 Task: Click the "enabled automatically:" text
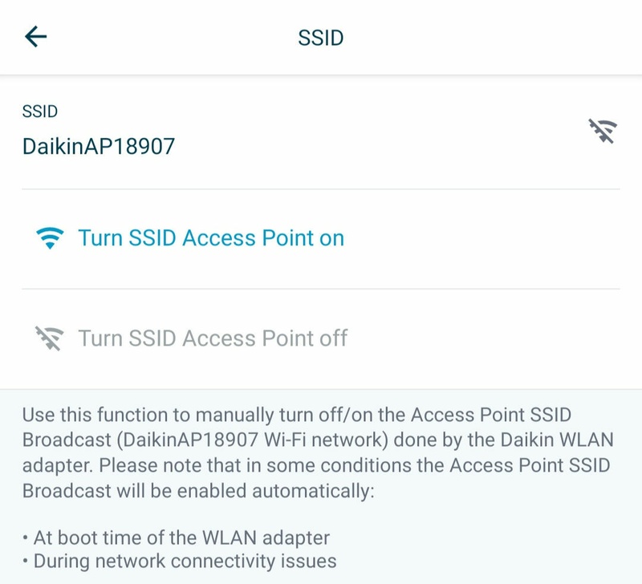290,492
